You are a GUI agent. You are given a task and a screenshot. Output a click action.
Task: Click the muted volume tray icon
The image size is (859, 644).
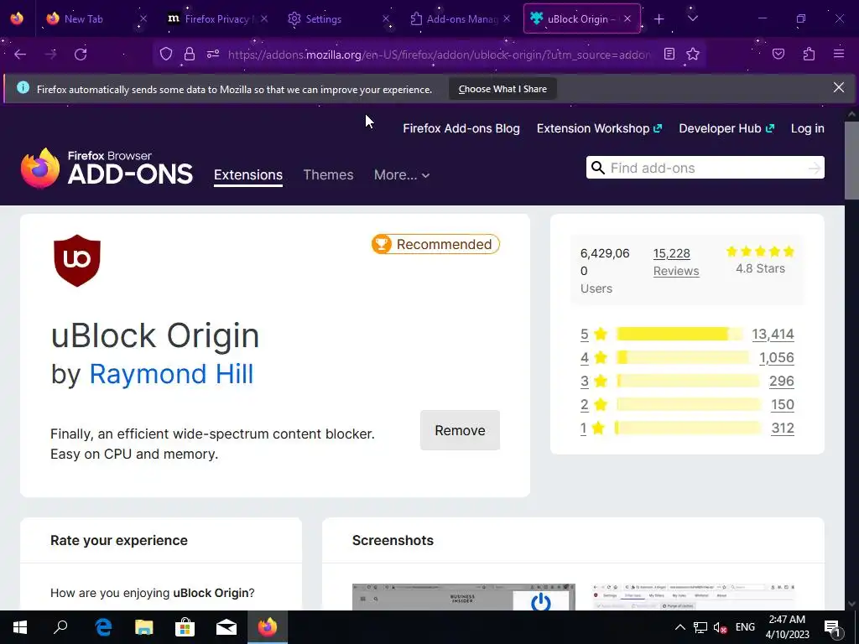pyautogui.click(x=720, y=627)
